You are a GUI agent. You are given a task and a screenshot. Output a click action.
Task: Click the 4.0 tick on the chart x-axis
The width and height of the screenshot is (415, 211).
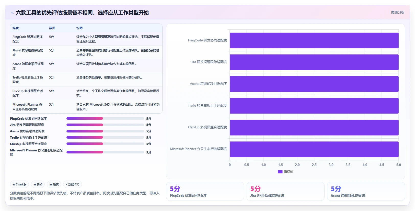pos(365,165)
